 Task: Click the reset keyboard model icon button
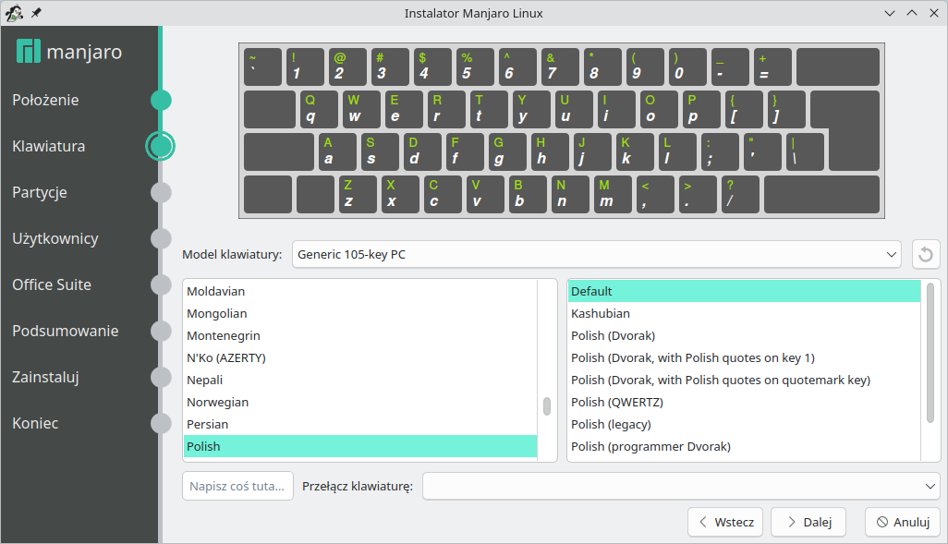pos(926,254)
